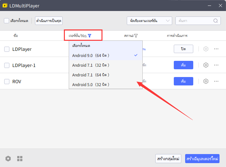
Task: Select Android 7.1 (64 bit) filter
Action: click(x=106, y=75)
